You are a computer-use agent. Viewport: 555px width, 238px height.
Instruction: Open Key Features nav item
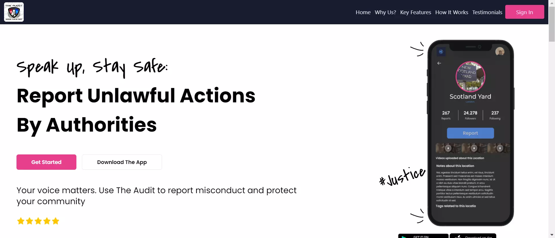coord(416,12)
